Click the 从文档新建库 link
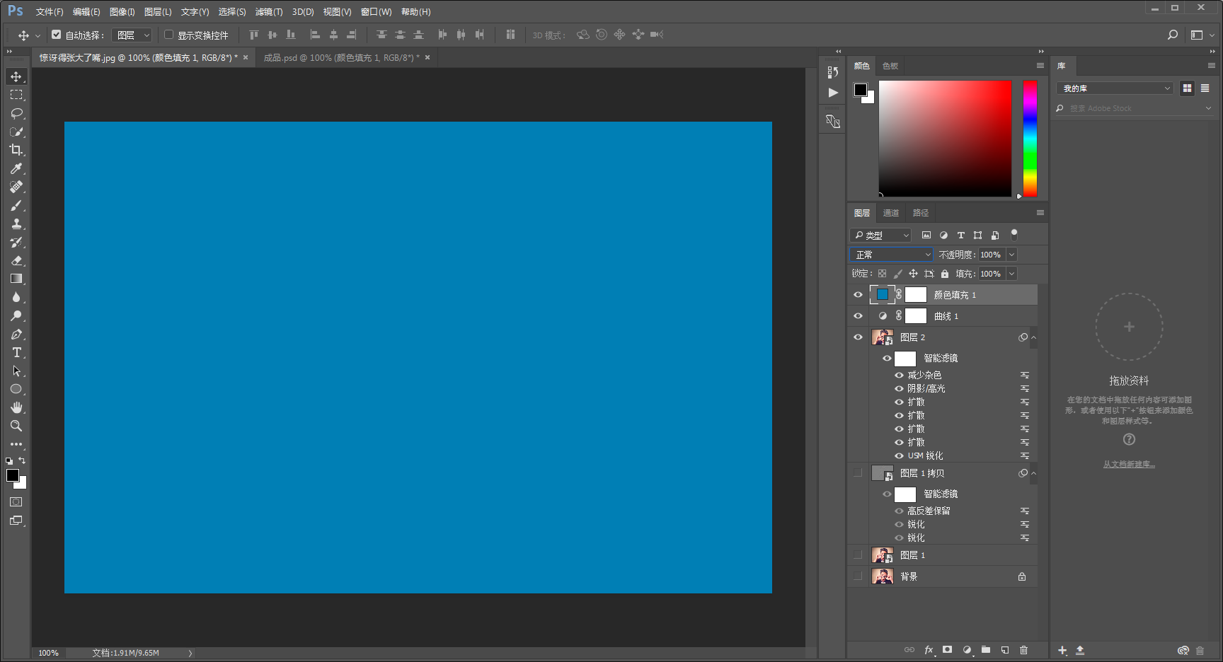The height and width of the screenshot is (662, 1223). coord(1129,465)
